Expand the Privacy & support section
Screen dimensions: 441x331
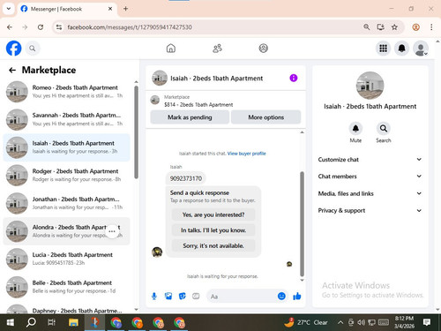[x=370, y=210]
